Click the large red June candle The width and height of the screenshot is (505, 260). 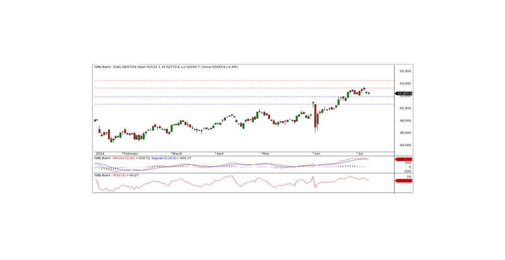315,116
